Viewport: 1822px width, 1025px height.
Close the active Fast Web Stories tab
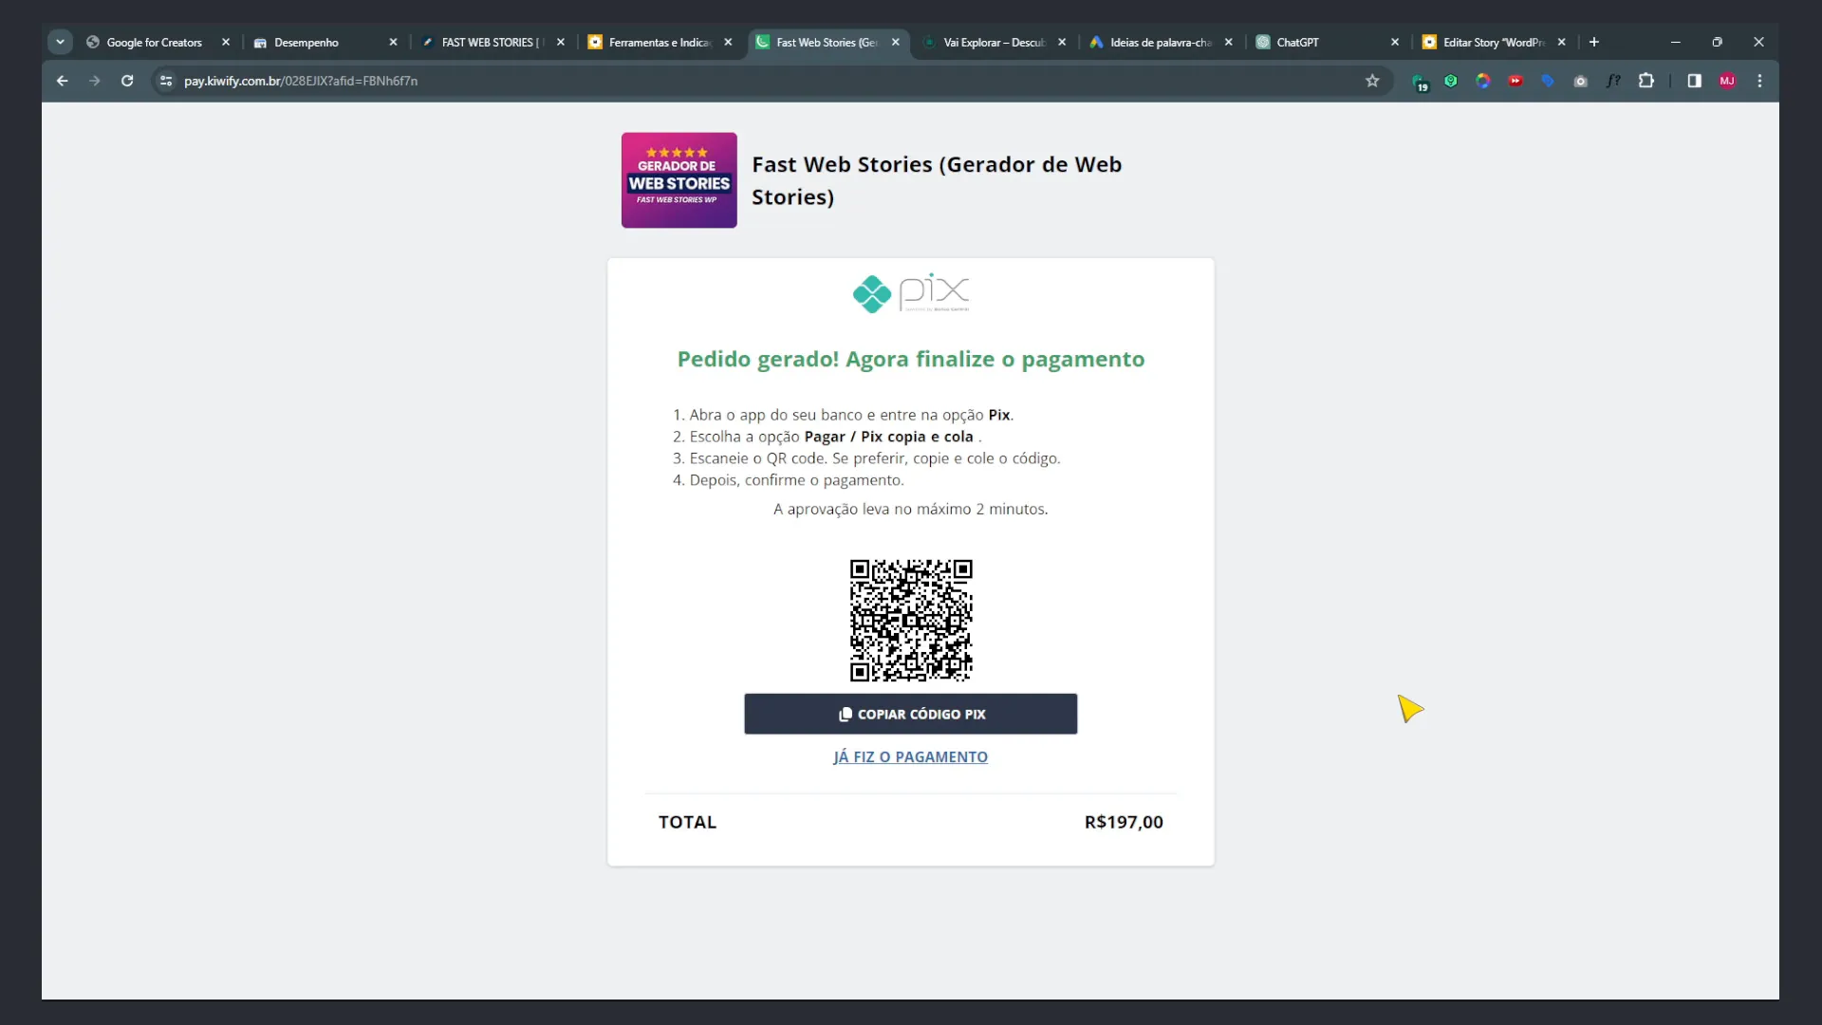(x=895, y=42)
